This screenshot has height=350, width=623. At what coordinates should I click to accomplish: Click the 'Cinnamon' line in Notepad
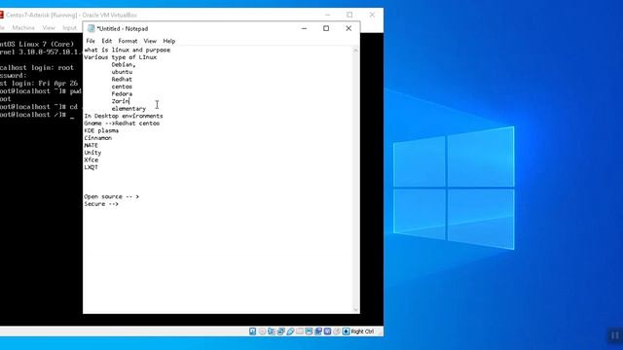pyautogui.click(x=98, y=138)
